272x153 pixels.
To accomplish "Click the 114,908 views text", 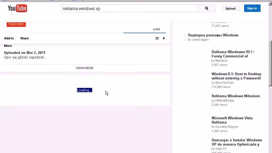I will [x=221, y=87].
